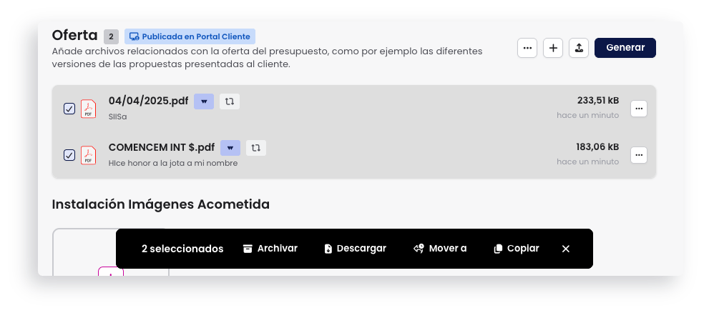
Task: Open the Oferta section more options menu
Action: (527, 48)
